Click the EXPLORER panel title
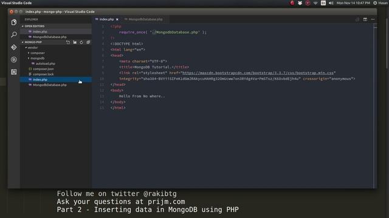Image resolution: width=389 pixels, height=218 pixels. (x=31, y=19)
